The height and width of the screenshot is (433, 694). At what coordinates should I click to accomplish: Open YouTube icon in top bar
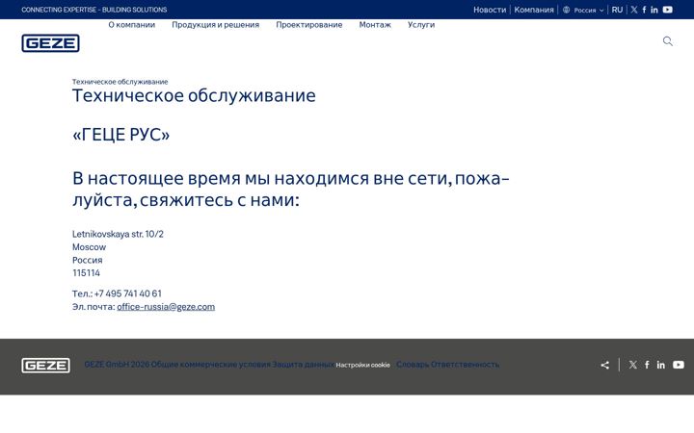point(667,10)
